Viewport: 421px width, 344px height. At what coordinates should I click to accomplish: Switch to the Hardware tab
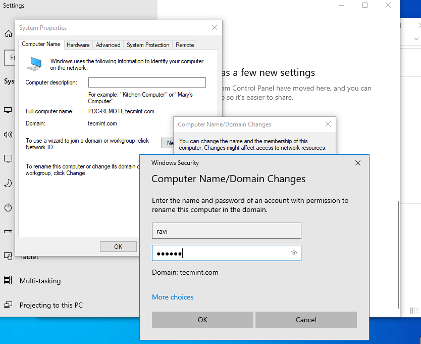click(x=78, y=45)
